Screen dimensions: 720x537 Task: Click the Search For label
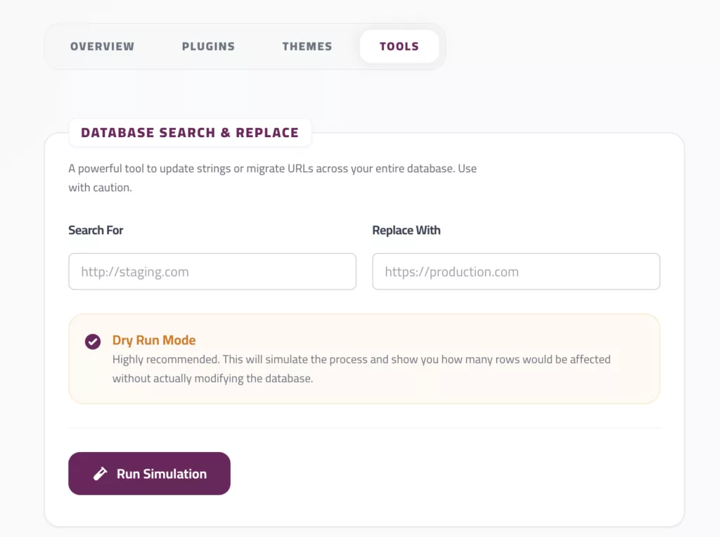pyautogui.click(x=96, y=230)
